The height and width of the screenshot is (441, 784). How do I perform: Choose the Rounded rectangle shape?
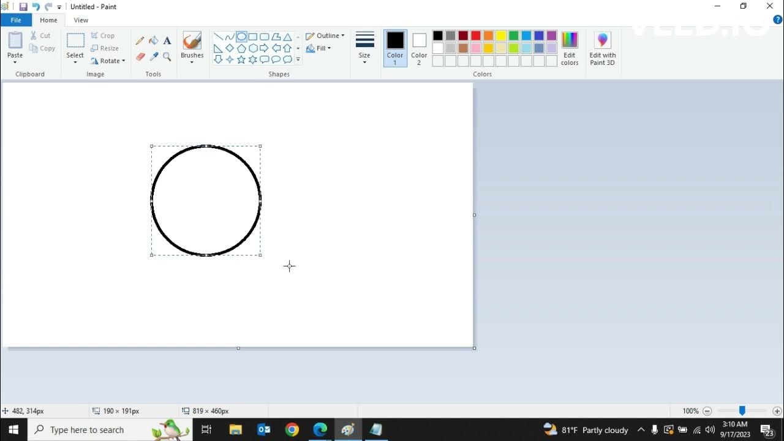pos(265,37)
